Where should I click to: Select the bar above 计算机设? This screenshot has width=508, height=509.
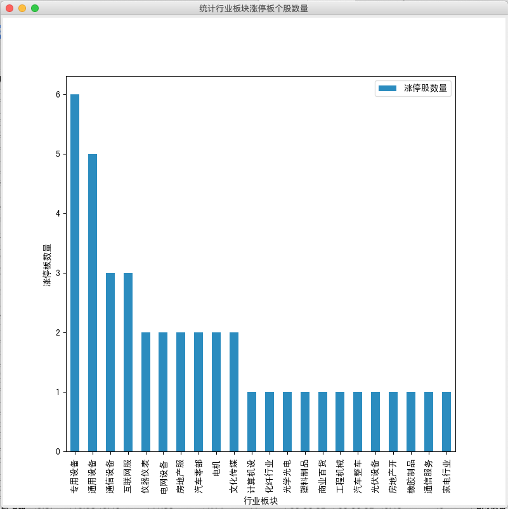coord(252,422)
